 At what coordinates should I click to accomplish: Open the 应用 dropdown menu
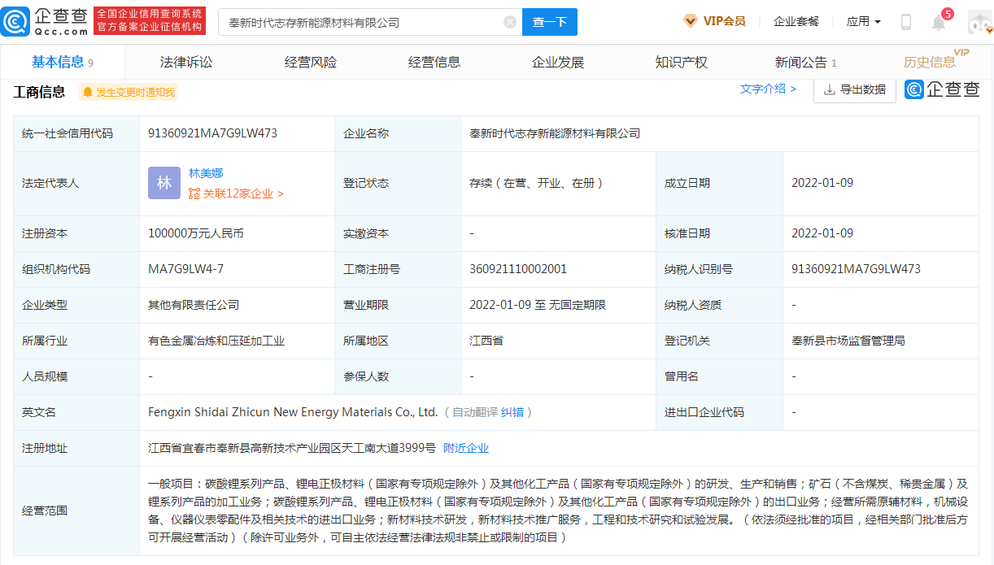(861, 21)
